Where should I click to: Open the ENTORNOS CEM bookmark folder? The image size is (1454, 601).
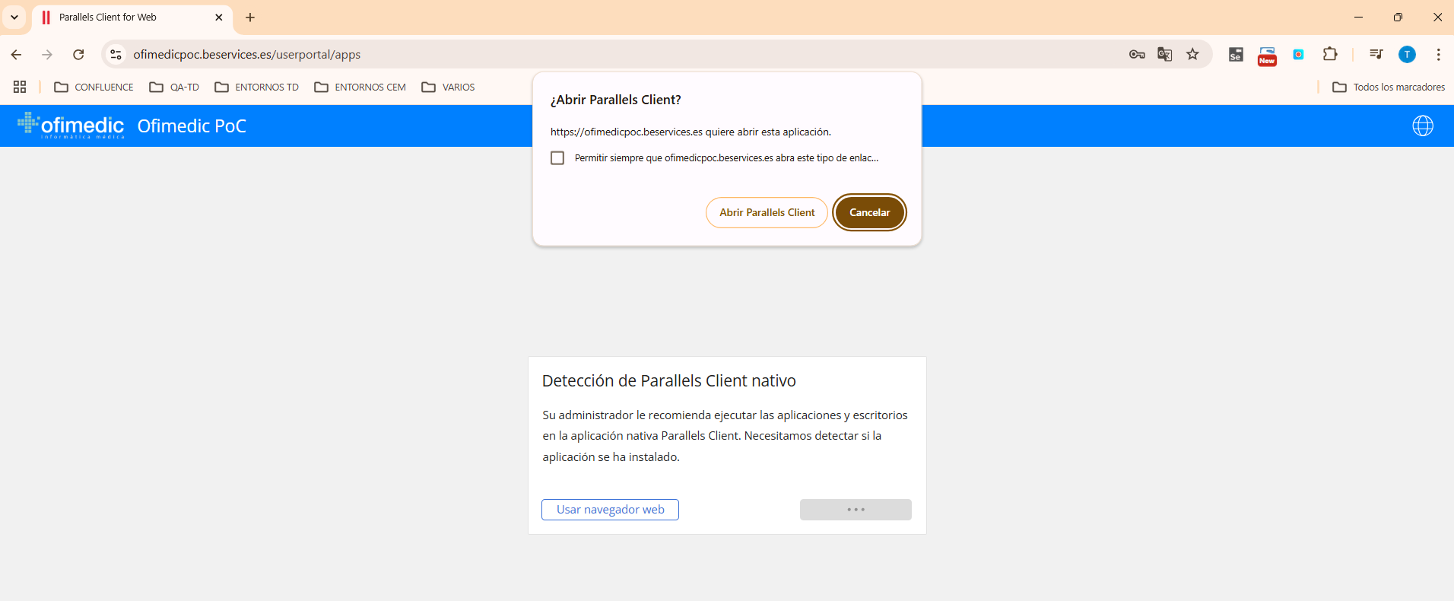pos(360,87)
